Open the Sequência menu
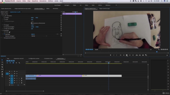 click(x=35, y=1)
